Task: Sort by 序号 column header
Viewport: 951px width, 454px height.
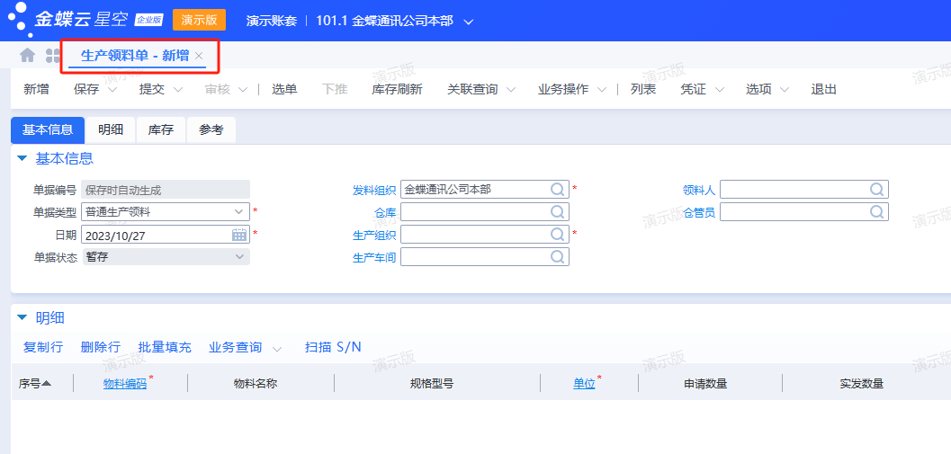Action: 35,384
